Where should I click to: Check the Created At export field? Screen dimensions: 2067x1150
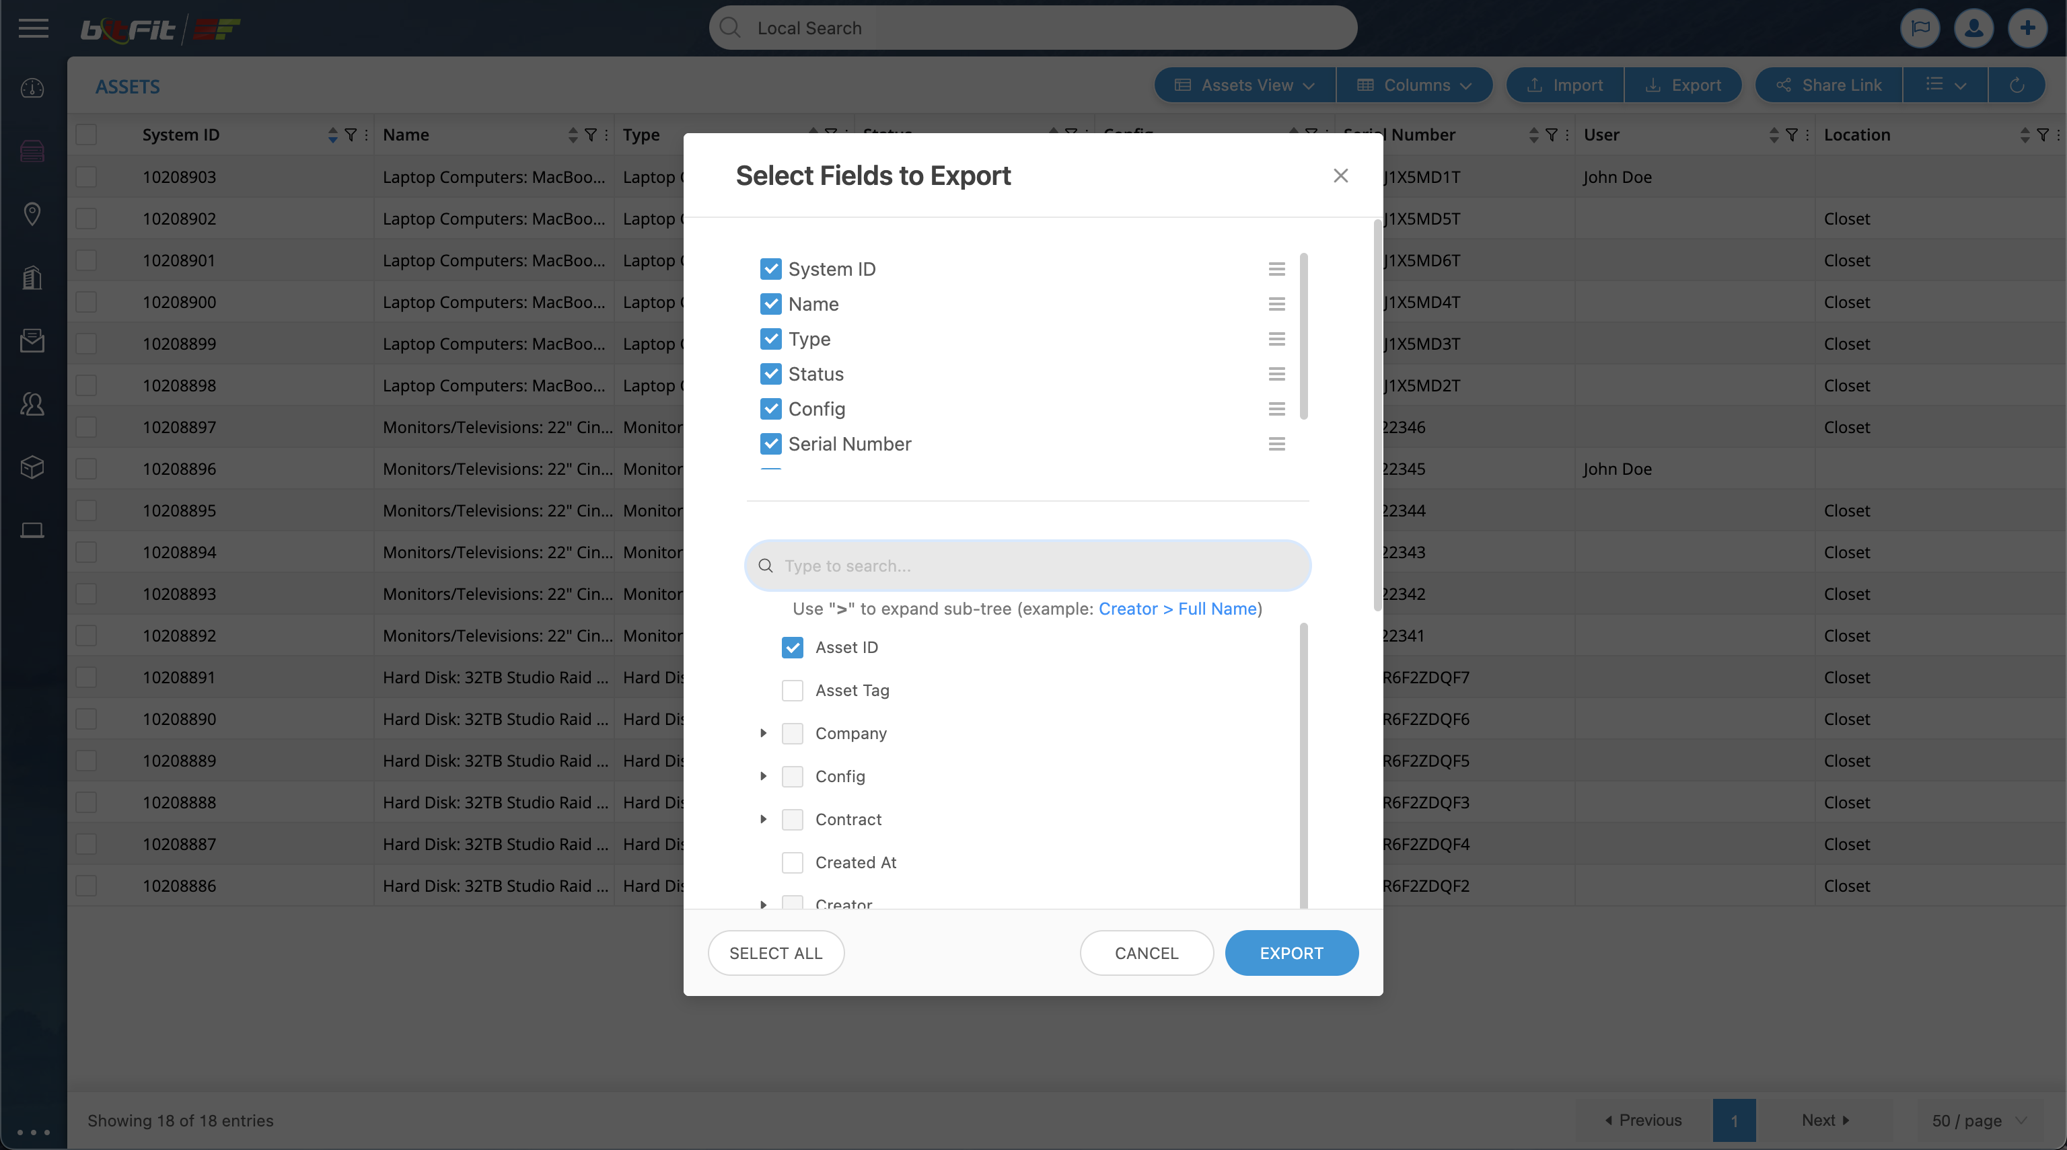coord(791,862)
